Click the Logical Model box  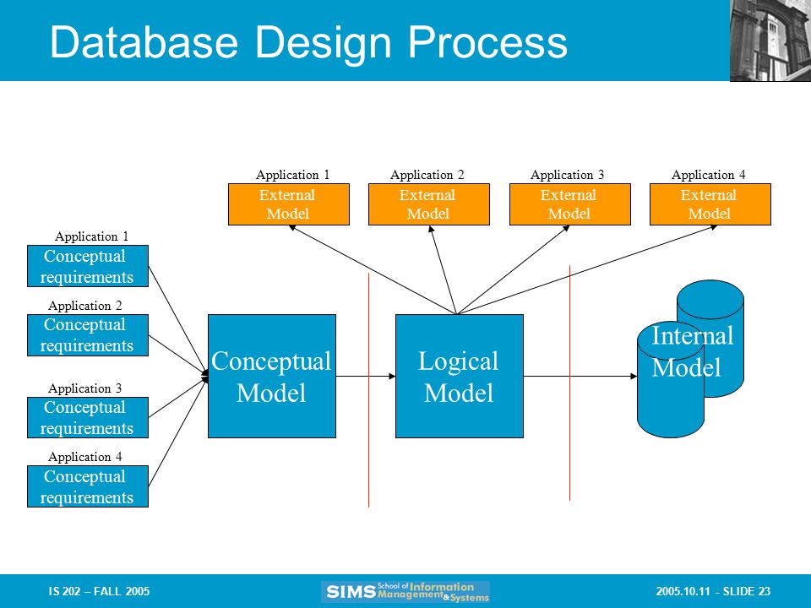point(460,377)
